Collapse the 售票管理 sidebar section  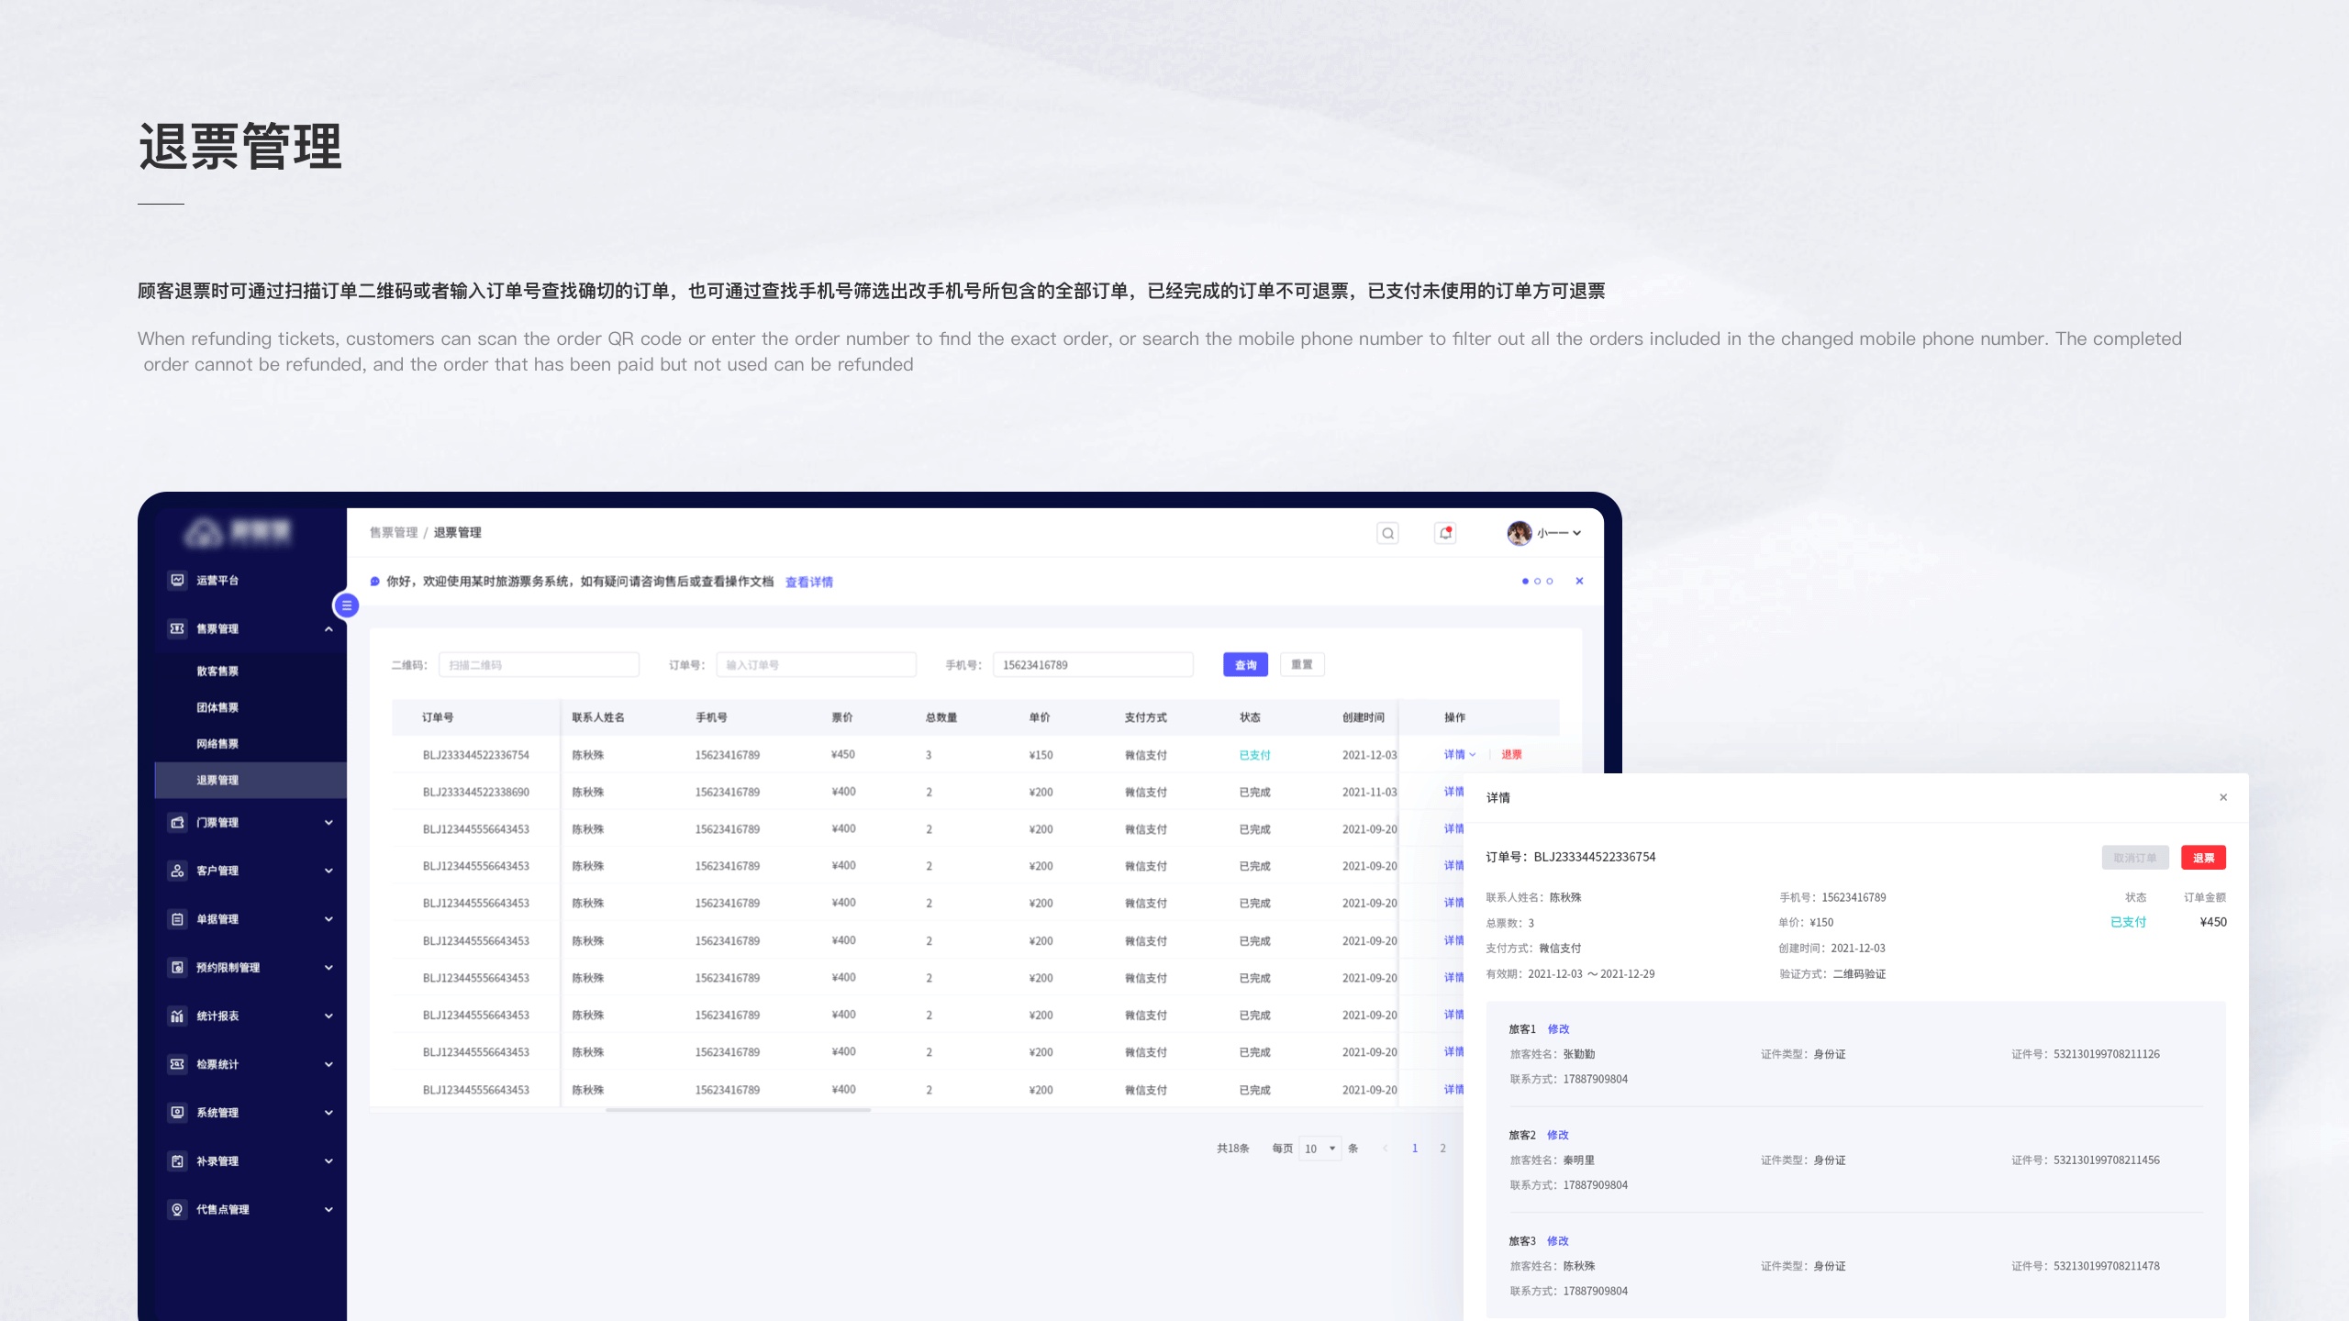328,628
